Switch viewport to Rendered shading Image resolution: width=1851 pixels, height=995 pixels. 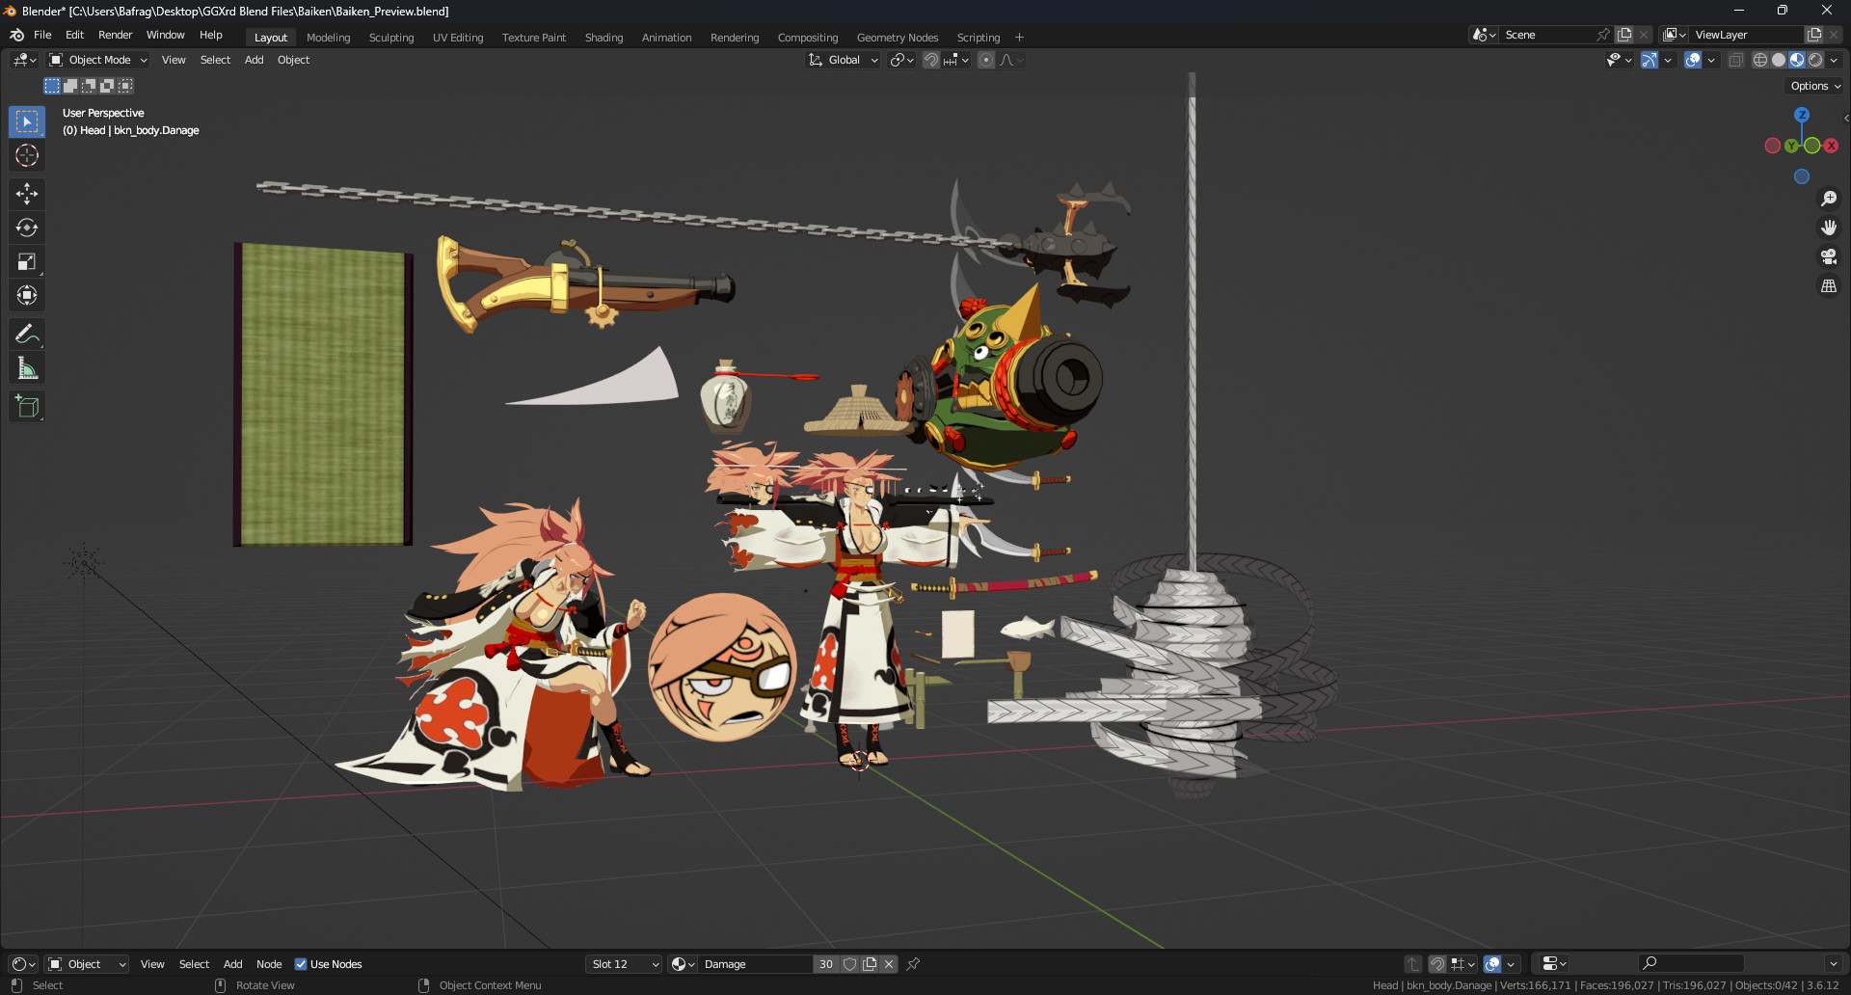tap(1816, 59)
